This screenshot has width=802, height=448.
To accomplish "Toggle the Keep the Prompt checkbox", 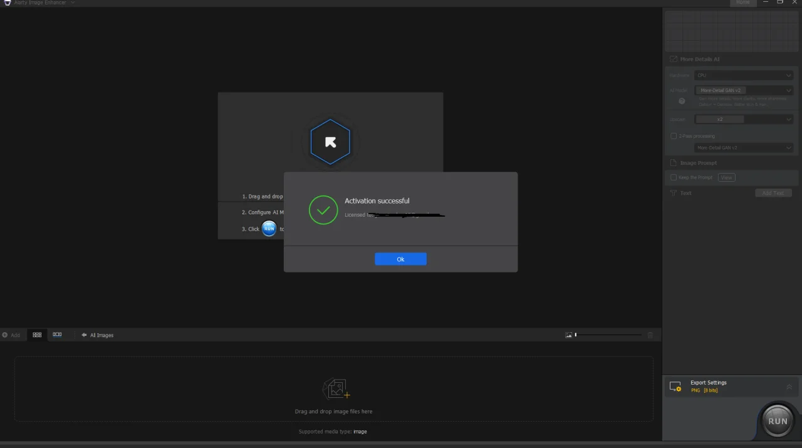I will pos(674,177).
